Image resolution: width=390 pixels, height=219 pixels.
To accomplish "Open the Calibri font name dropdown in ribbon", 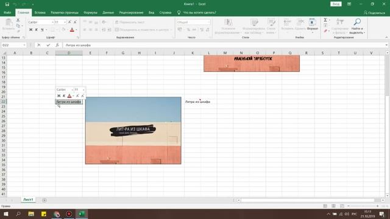I will pyautogui.click(x=52, y=22).
